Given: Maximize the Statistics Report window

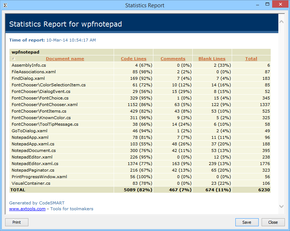Looking at the screenshot, I should click(x=267, y=4).
